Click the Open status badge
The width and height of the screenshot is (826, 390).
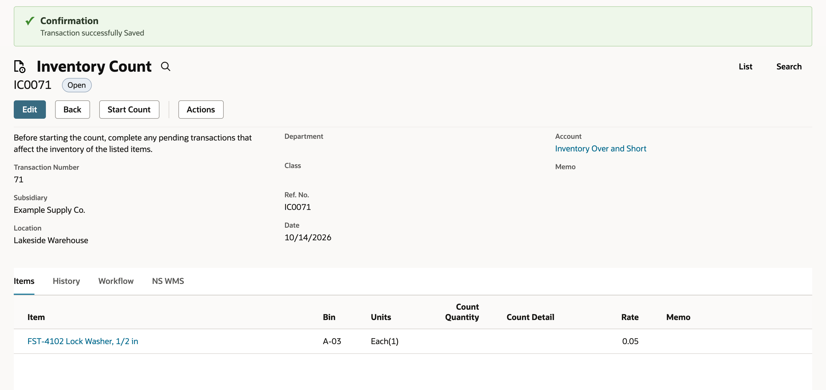coord(77,85)
